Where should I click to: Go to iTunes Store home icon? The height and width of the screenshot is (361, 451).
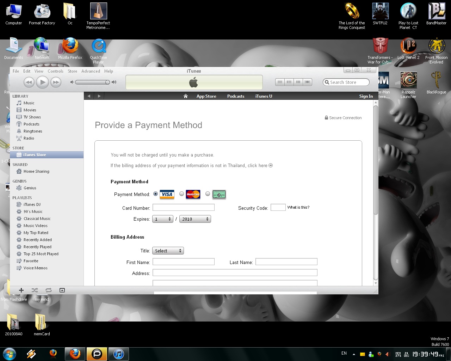[x=186, y=96]
